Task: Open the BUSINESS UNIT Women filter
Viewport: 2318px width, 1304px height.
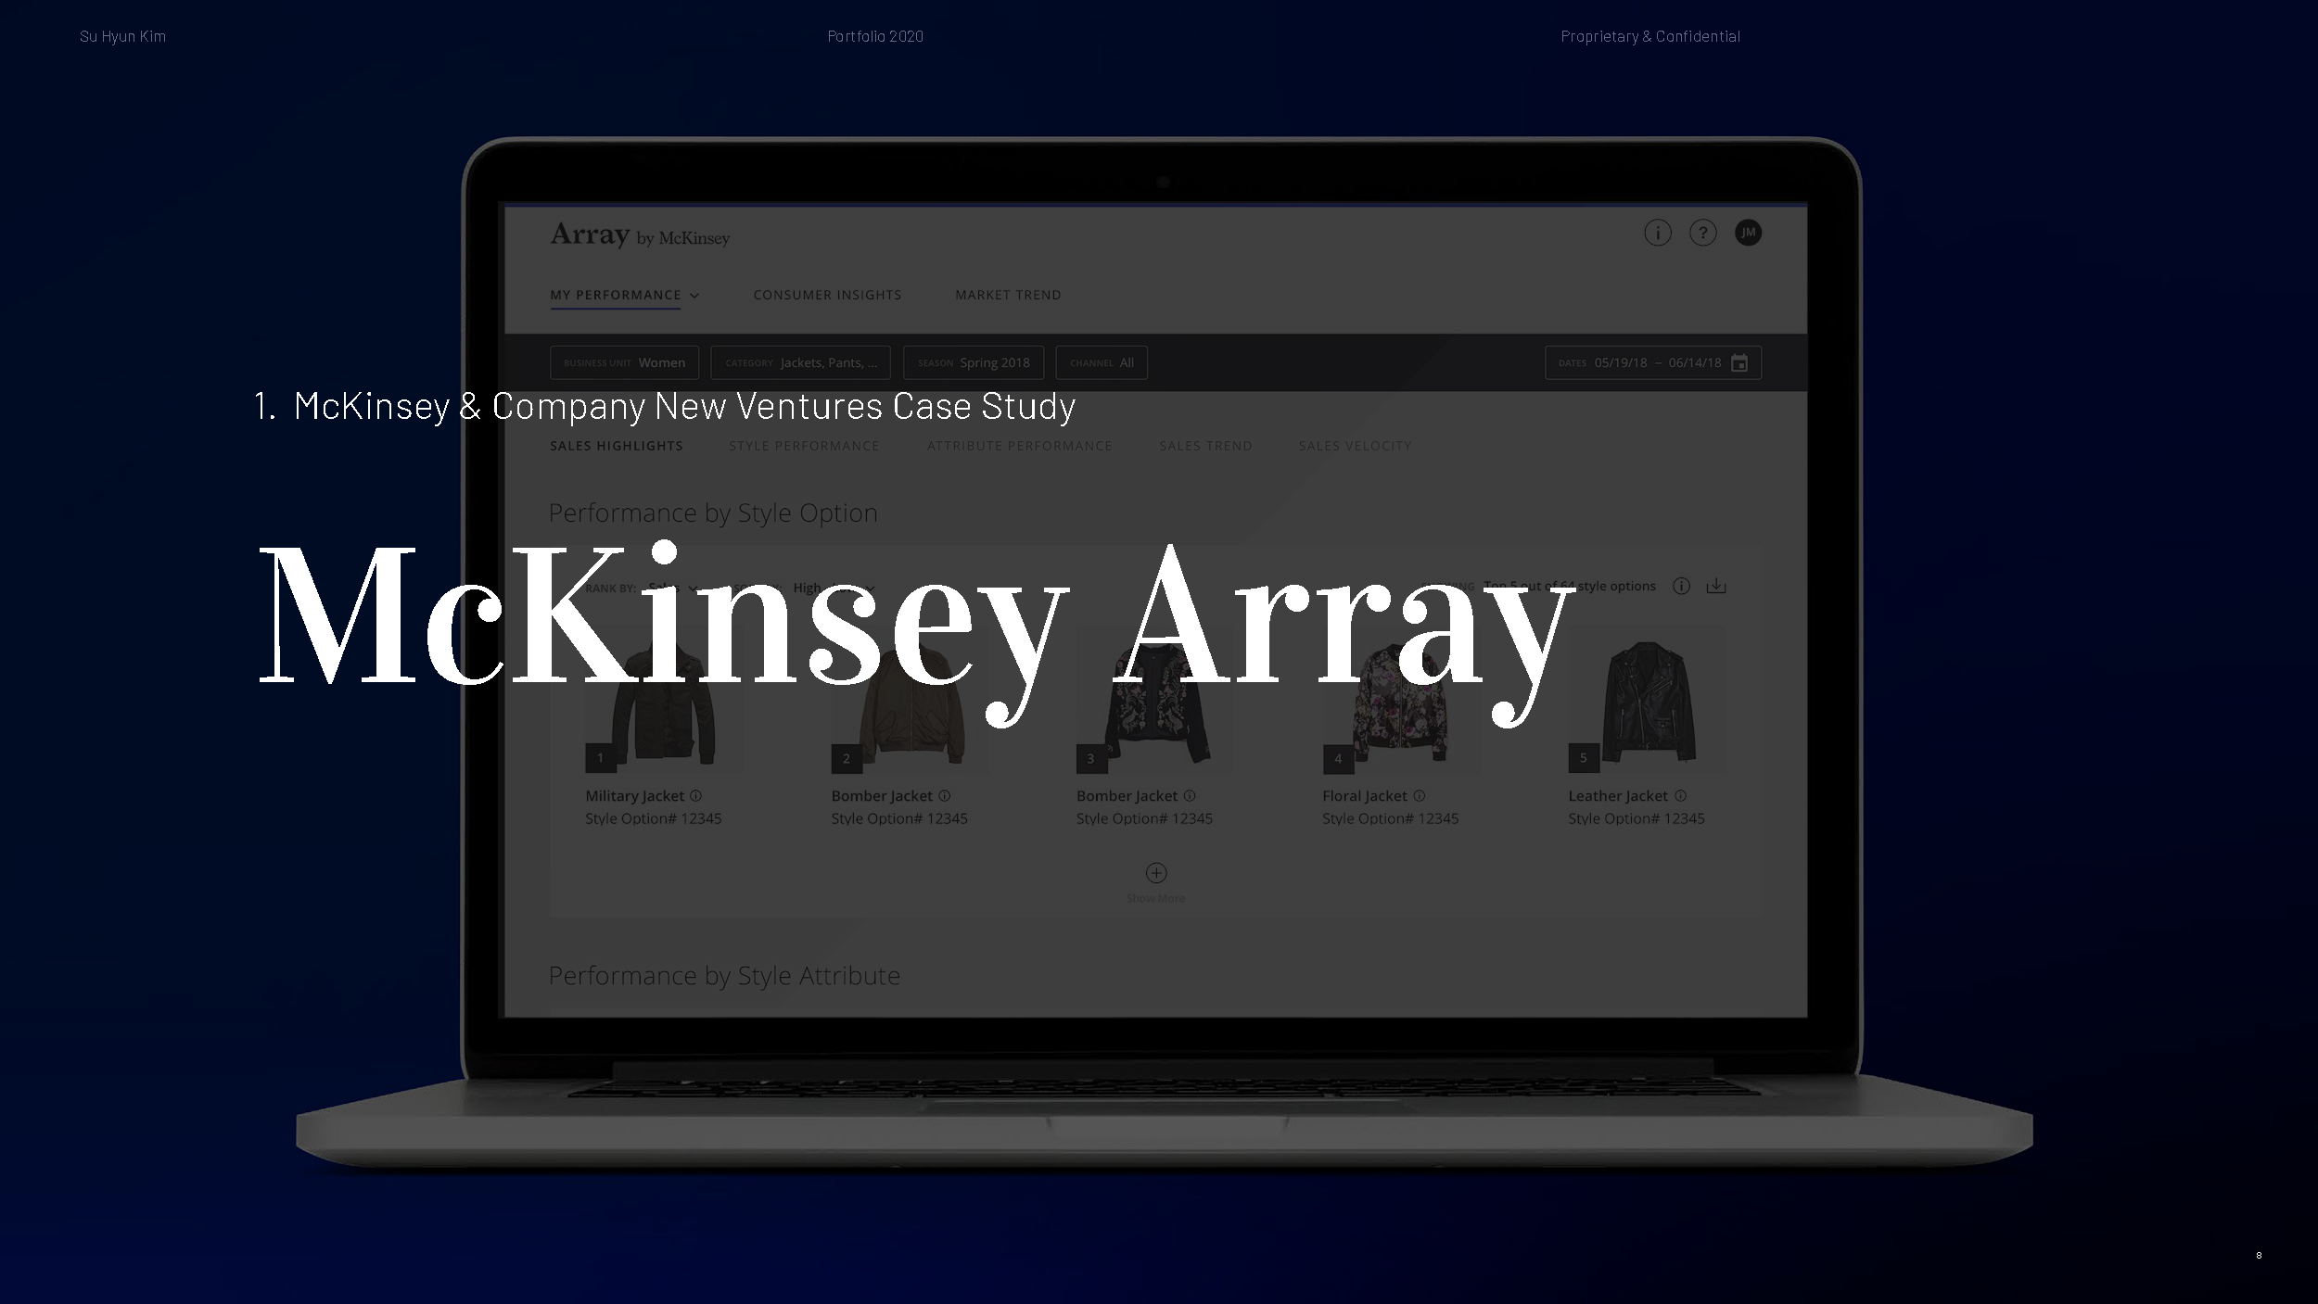Action: [624, 361]
